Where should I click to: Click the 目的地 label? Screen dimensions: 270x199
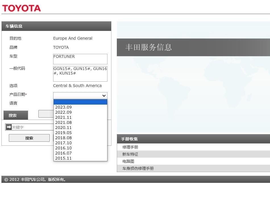click(x=15, y=38)
